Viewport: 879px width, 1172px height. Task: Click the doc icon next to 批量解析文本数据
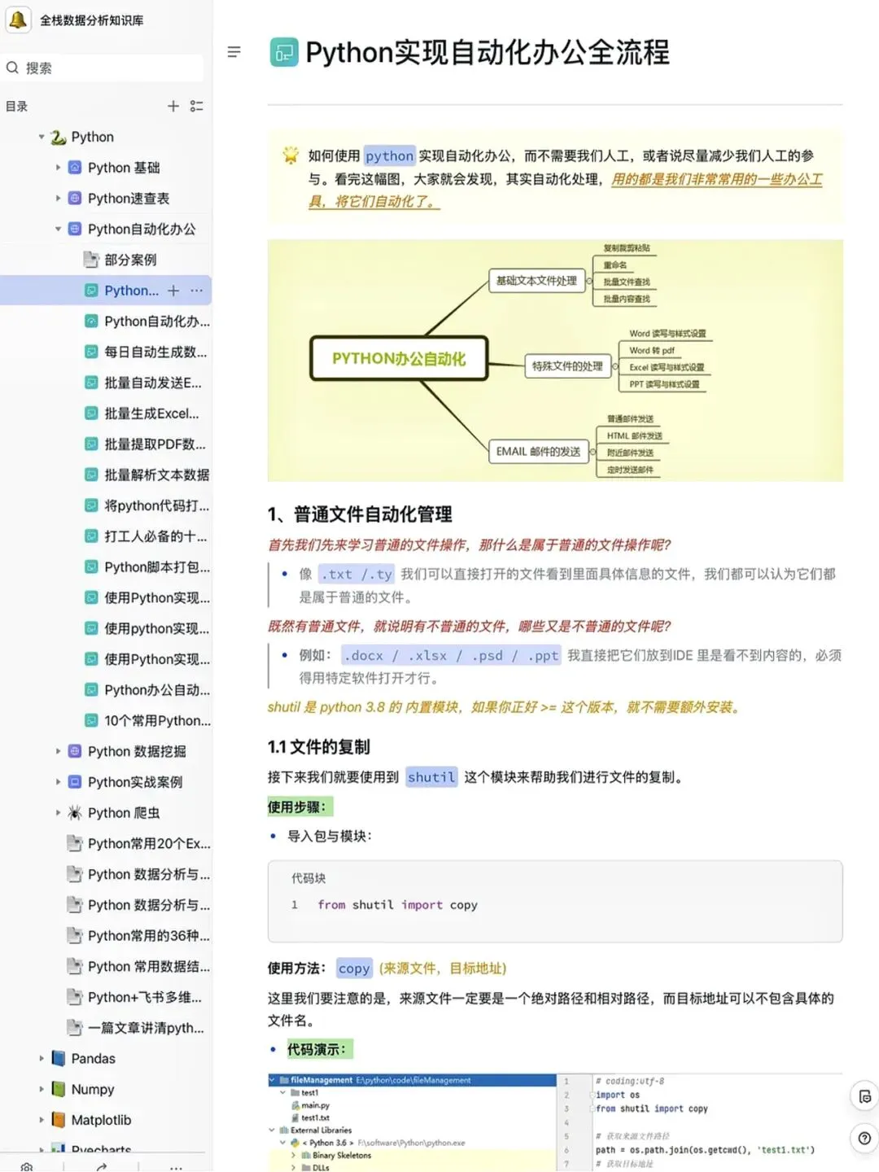coord(91,475)
